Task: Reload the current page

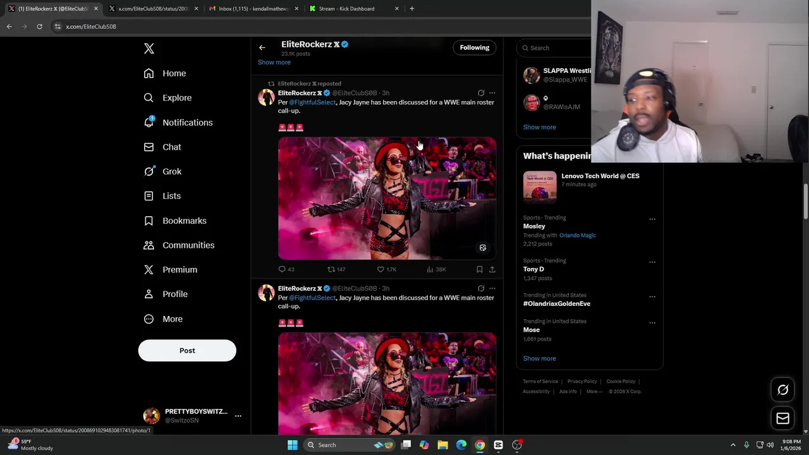Action: [x=39, y=27]
